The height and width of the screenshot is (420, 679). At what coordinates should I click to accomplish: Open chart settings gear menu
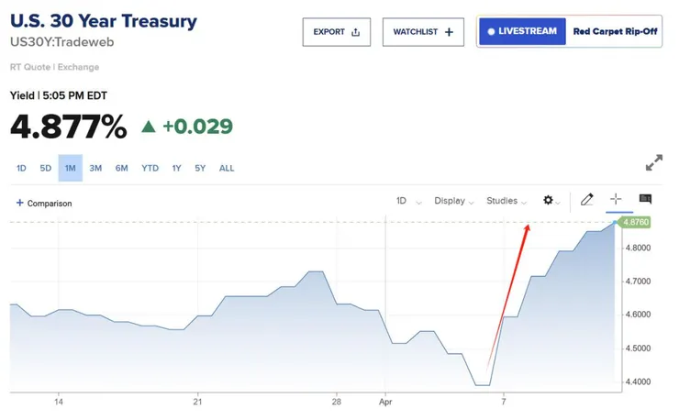(549, 201)
